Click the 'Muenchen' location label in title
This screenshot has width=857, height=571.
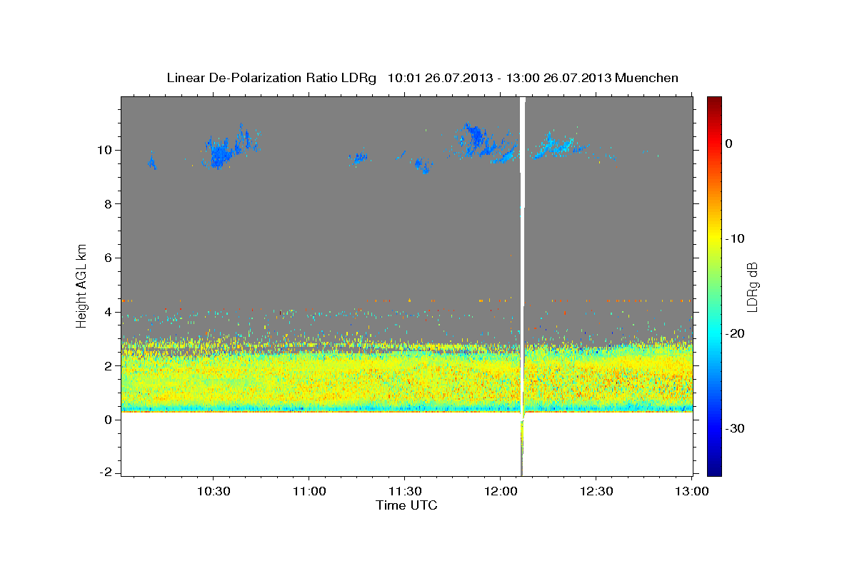pos(648,78)
